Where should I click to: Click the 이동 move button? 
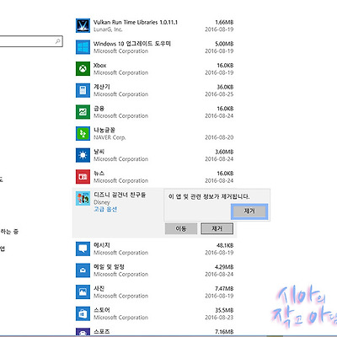click(x=181, y=228)
